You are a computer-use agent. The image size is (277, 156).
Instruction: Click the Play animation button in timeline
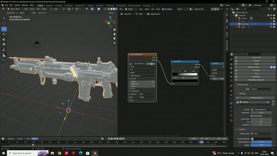tap(117, 139)
